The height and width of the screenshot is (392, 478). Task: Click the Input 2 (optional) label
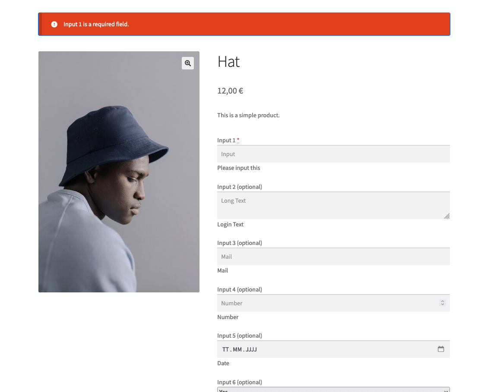coord(240,187)
